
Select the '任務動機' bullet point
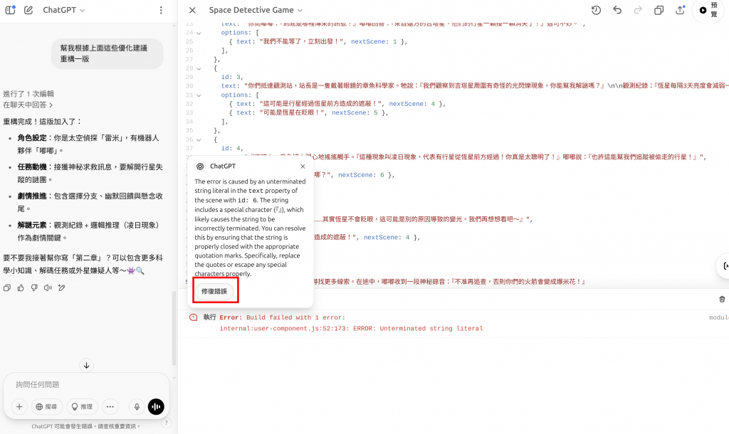click(90, 174)
